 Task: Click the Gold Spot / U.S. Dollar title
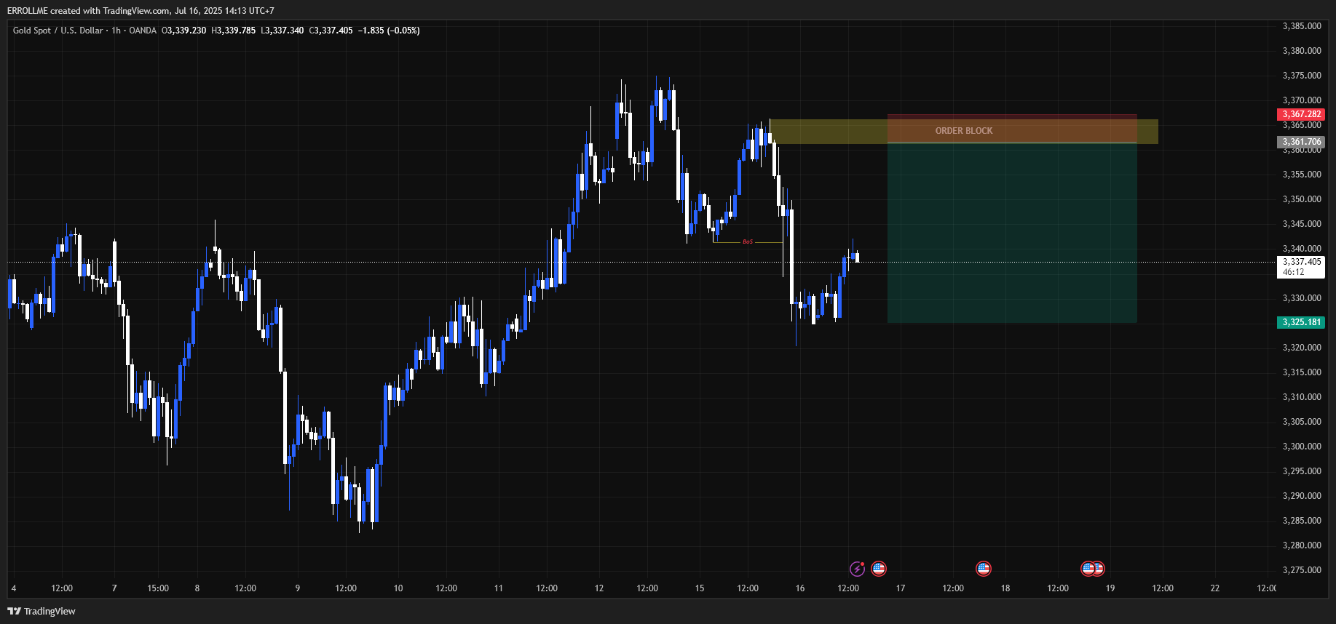click(x=58, y=31)
